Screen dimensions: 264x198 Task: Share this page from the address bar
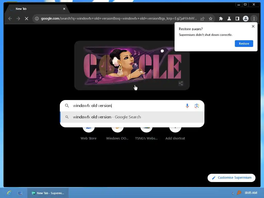[x=202, y=19]
